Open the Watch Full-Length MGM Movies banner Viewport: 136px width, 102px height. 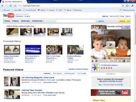[111, 93]
